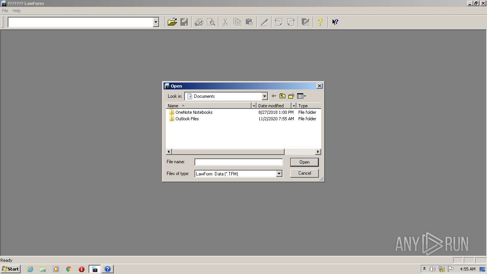This screenshot has height=274, width=487.
Task: Go up one folder level
Action: (282, 96)
